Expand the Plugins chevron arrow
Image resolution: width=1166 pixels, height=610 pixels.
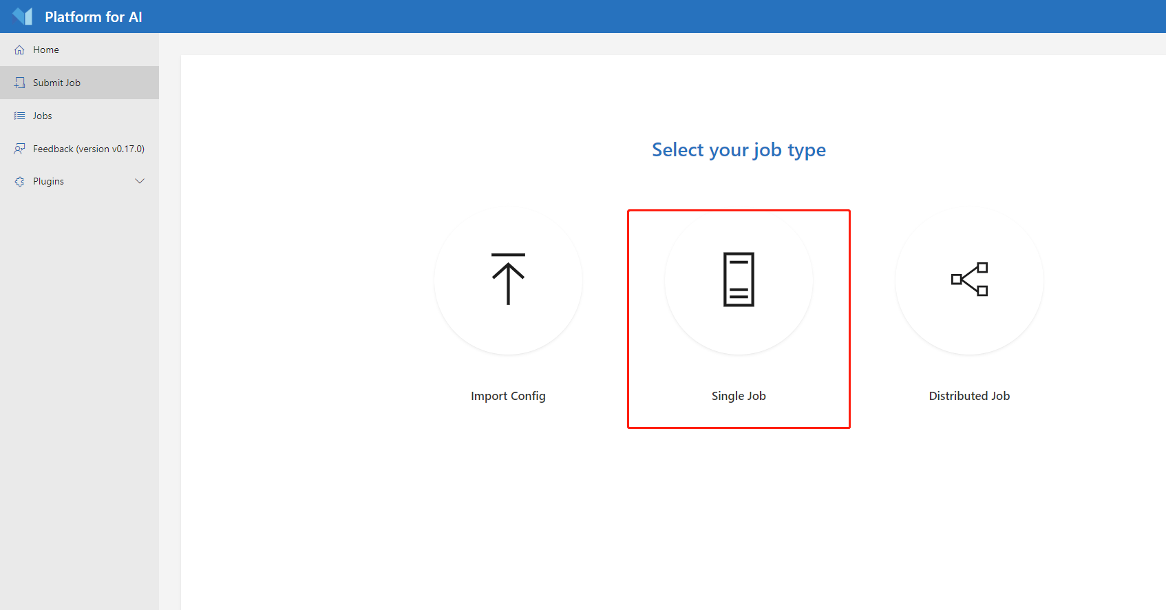pos(140,181)
